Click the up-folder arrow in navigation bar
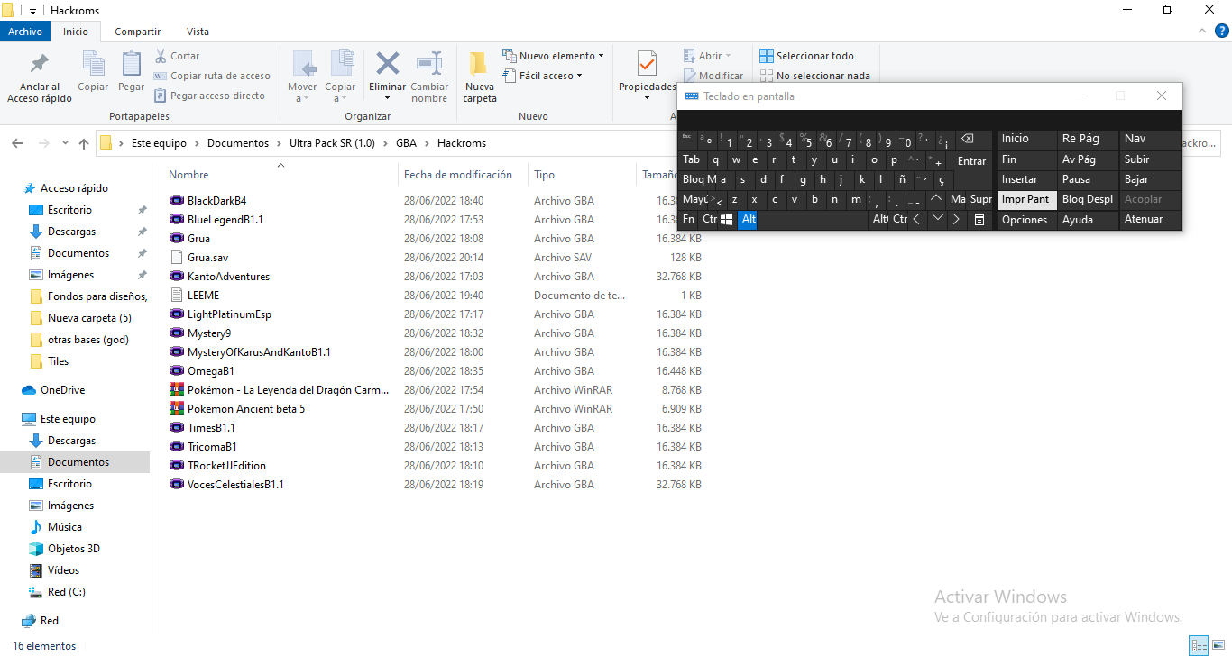Screen dimensions: 1232x656 point(84,143)
